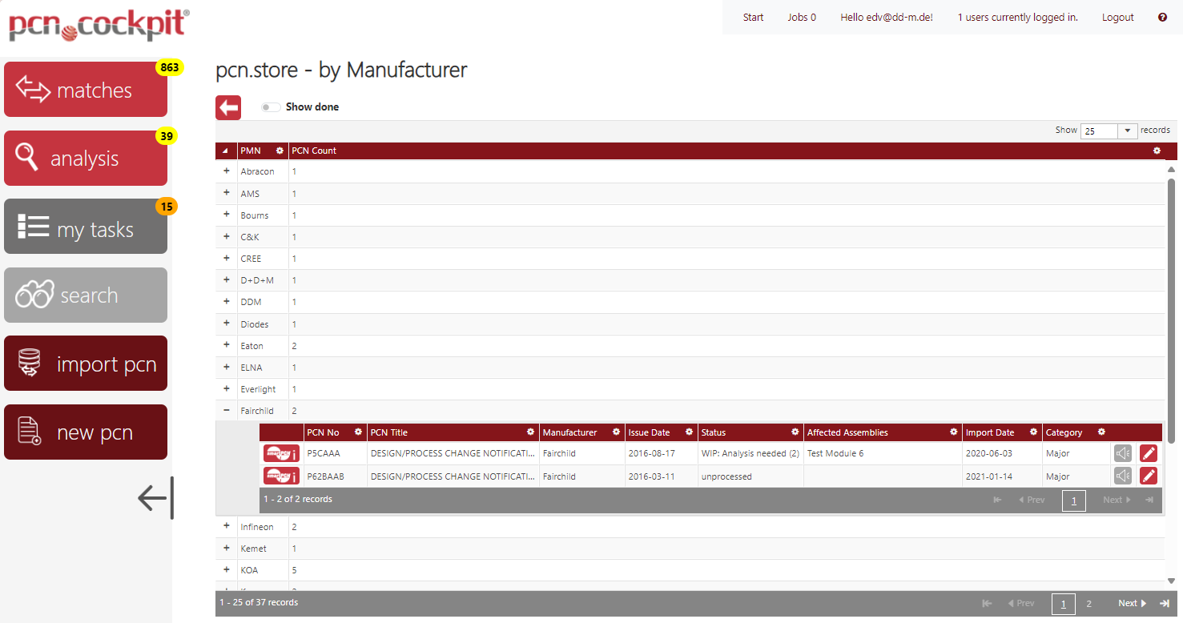Open the matches section in the sidebar
This screenshot has height=623, width=1183.
coord(85,89)
